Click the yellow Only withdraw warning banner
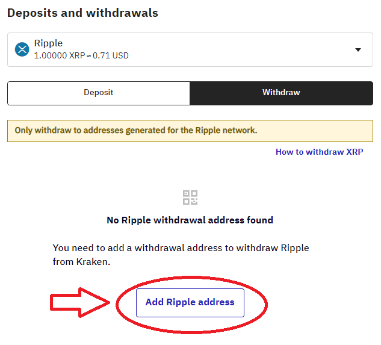381x345 pixels. coord(190,131)
